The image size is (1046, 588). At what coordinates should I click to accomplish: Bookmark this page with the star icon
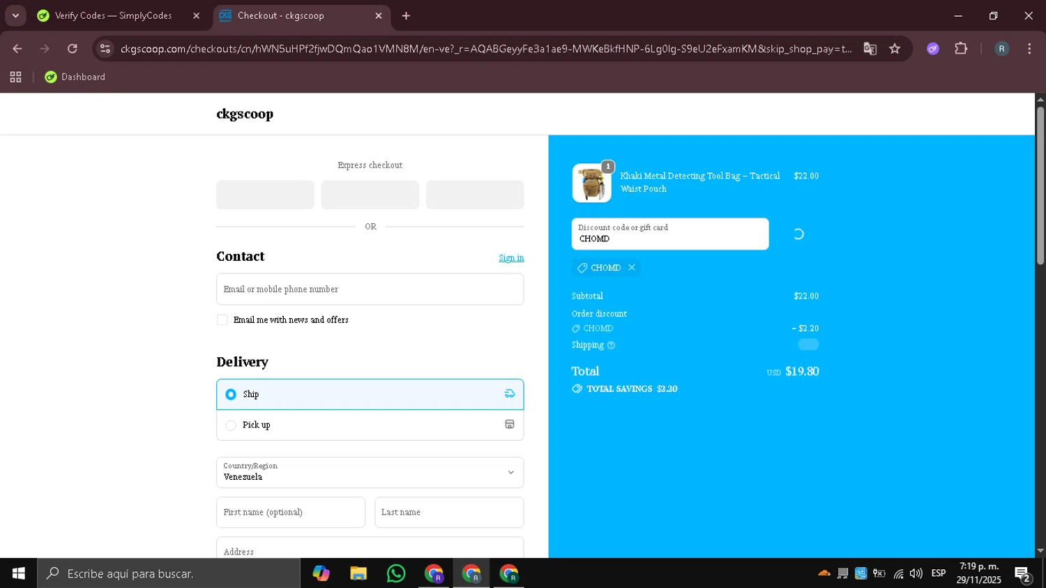coord(895,49)
